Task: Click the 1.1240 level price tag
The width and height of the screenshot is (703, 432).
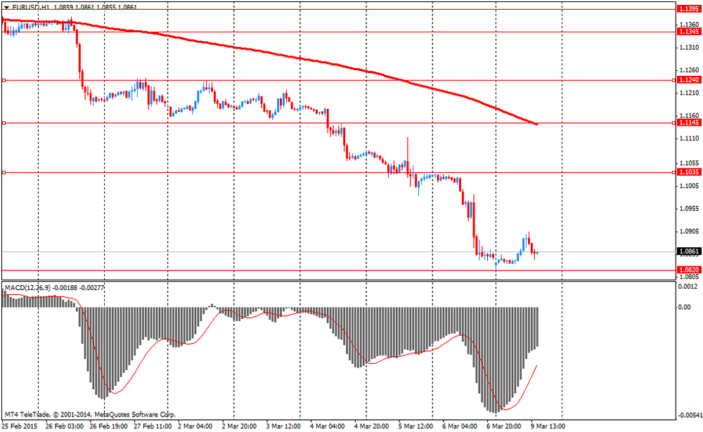Action: [689, 80]
